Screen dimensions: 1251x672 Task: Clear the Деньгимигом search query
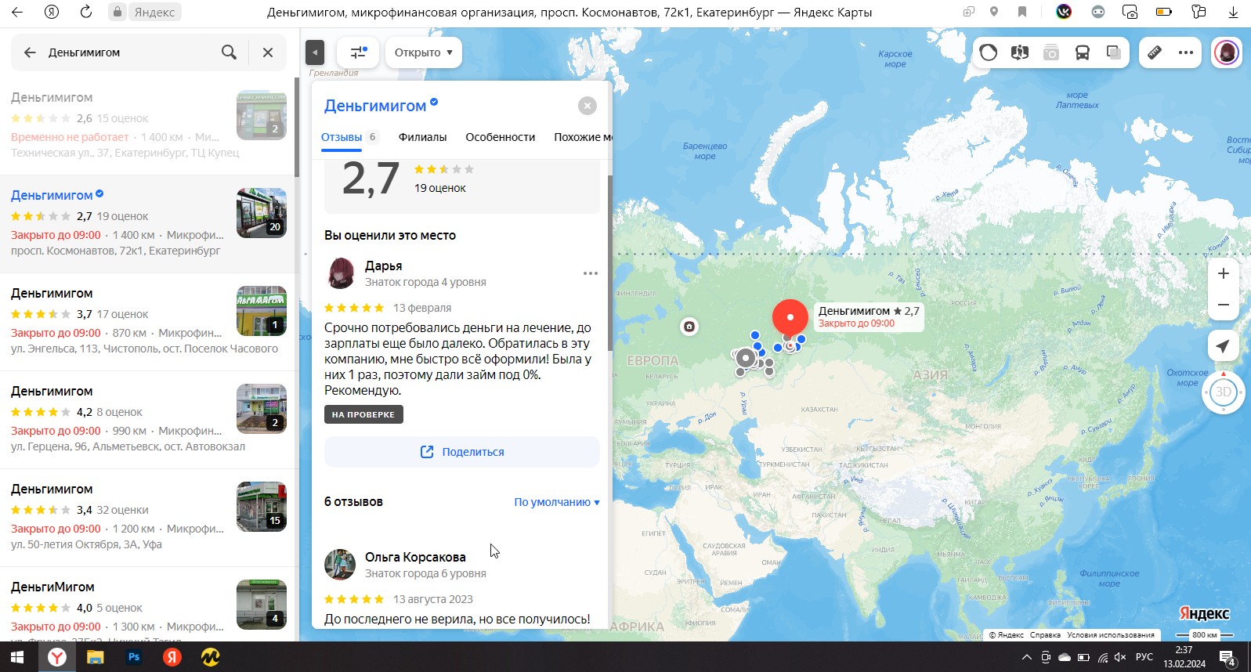click(268, 52)
